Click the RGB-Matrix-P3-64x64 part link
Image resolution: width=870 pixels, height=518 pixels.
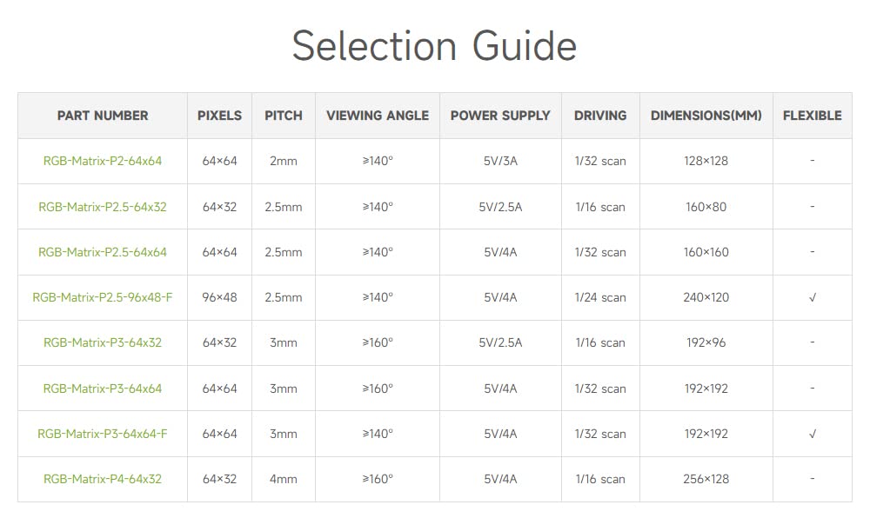[x=103, y=388]
